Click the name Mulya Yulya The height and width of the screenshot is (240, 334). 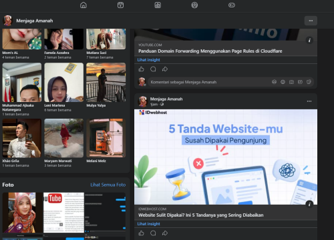tap(96, 105)
